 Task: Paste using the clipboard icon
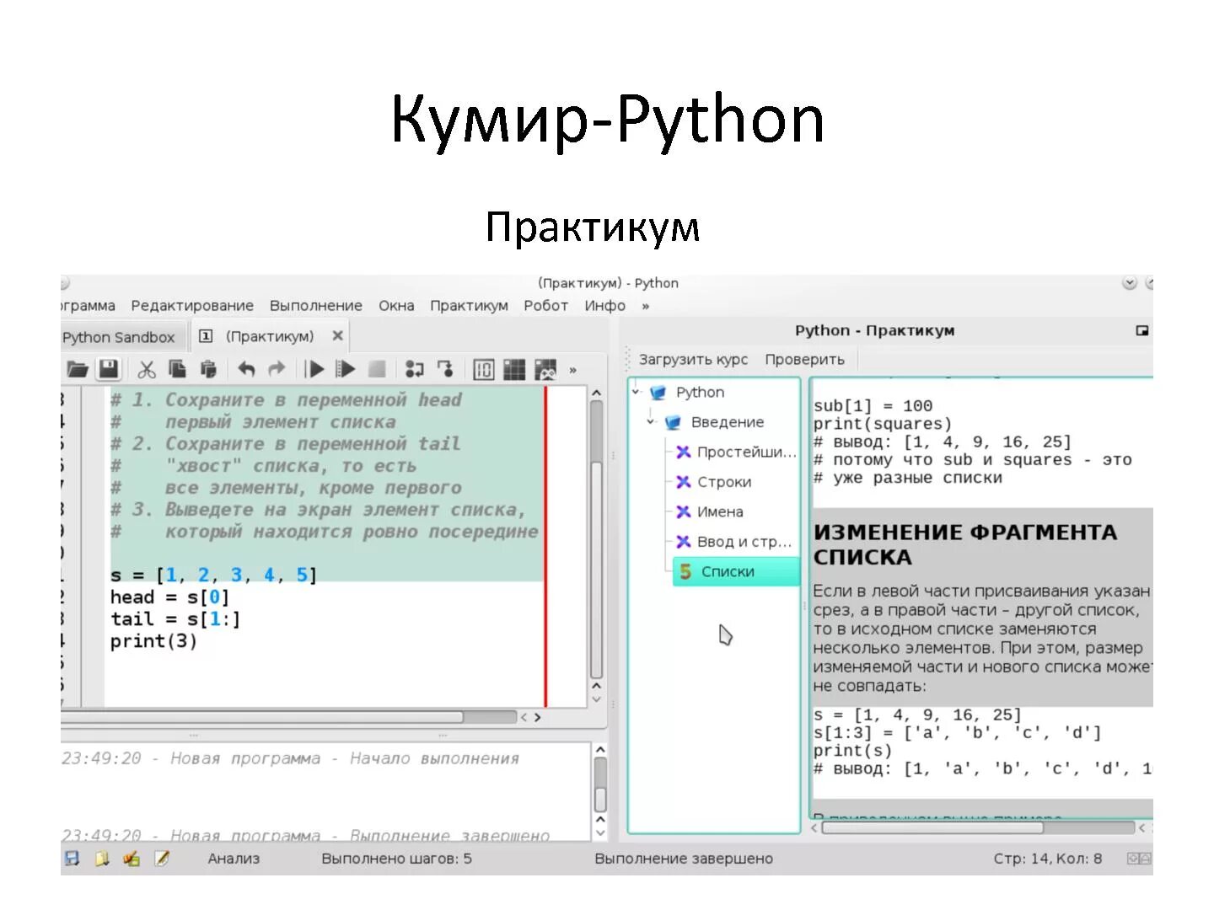coord(207,369)
